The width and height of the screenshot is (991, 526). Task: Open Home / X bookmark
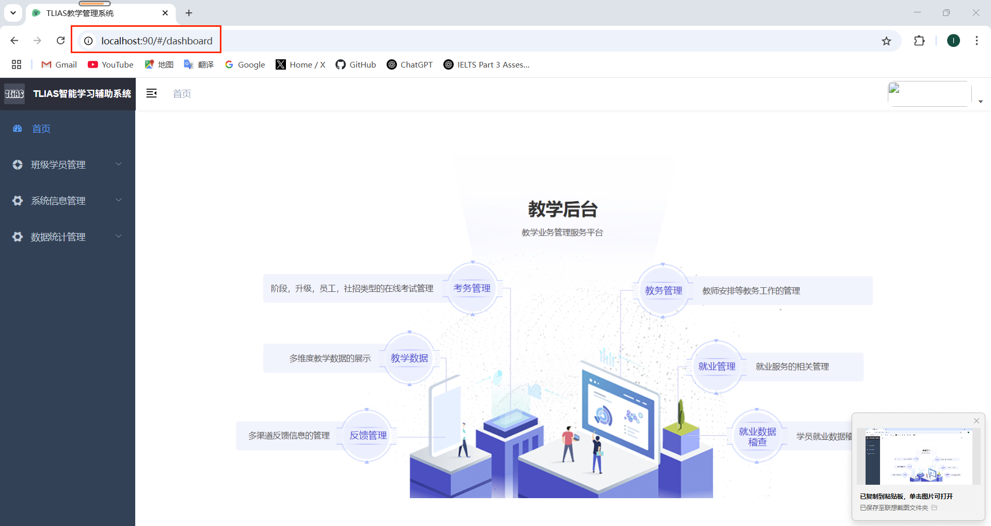(300, 64)
